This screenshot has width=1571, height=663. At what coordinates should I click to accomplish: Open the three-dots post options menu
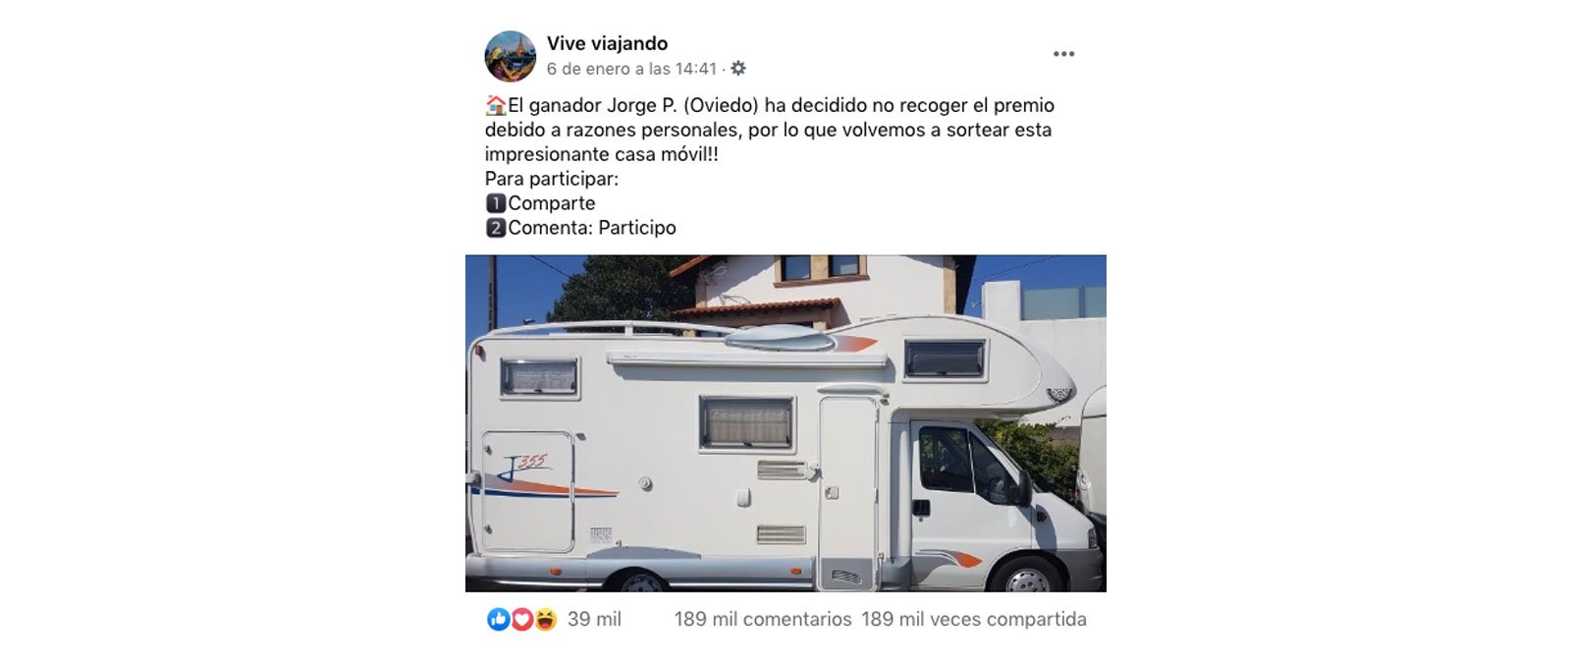1063,54
